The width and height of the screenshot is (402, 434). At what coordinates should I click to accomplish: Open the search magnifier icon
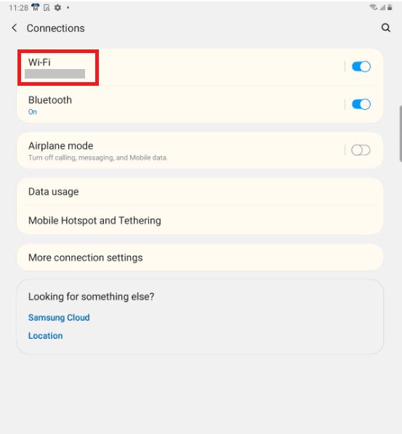coord(386,28)
